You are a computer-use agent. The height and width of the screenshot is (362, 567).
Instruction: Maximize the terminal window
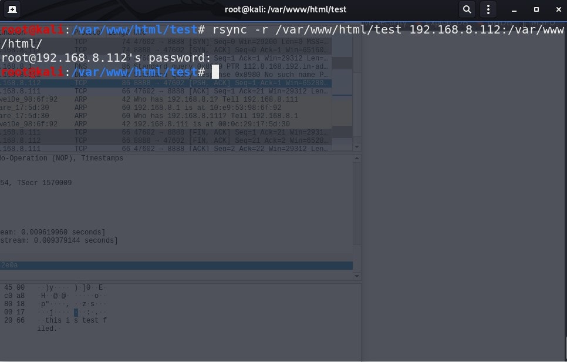pos(536,9)
